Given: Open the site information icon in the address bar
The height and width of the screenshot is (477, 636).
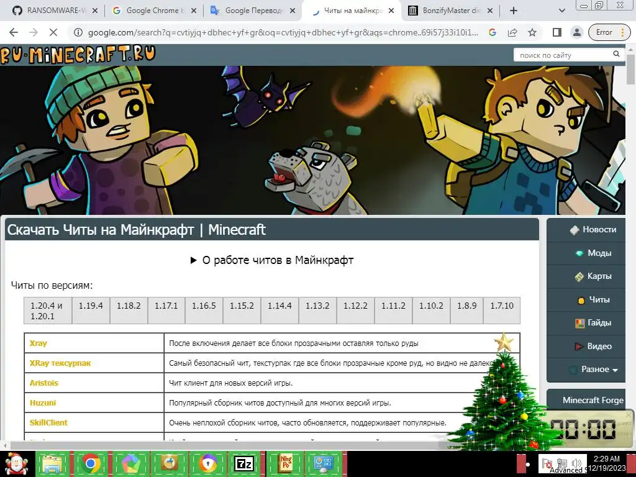Looking at the screenshot, I should [x=78, y=32].
